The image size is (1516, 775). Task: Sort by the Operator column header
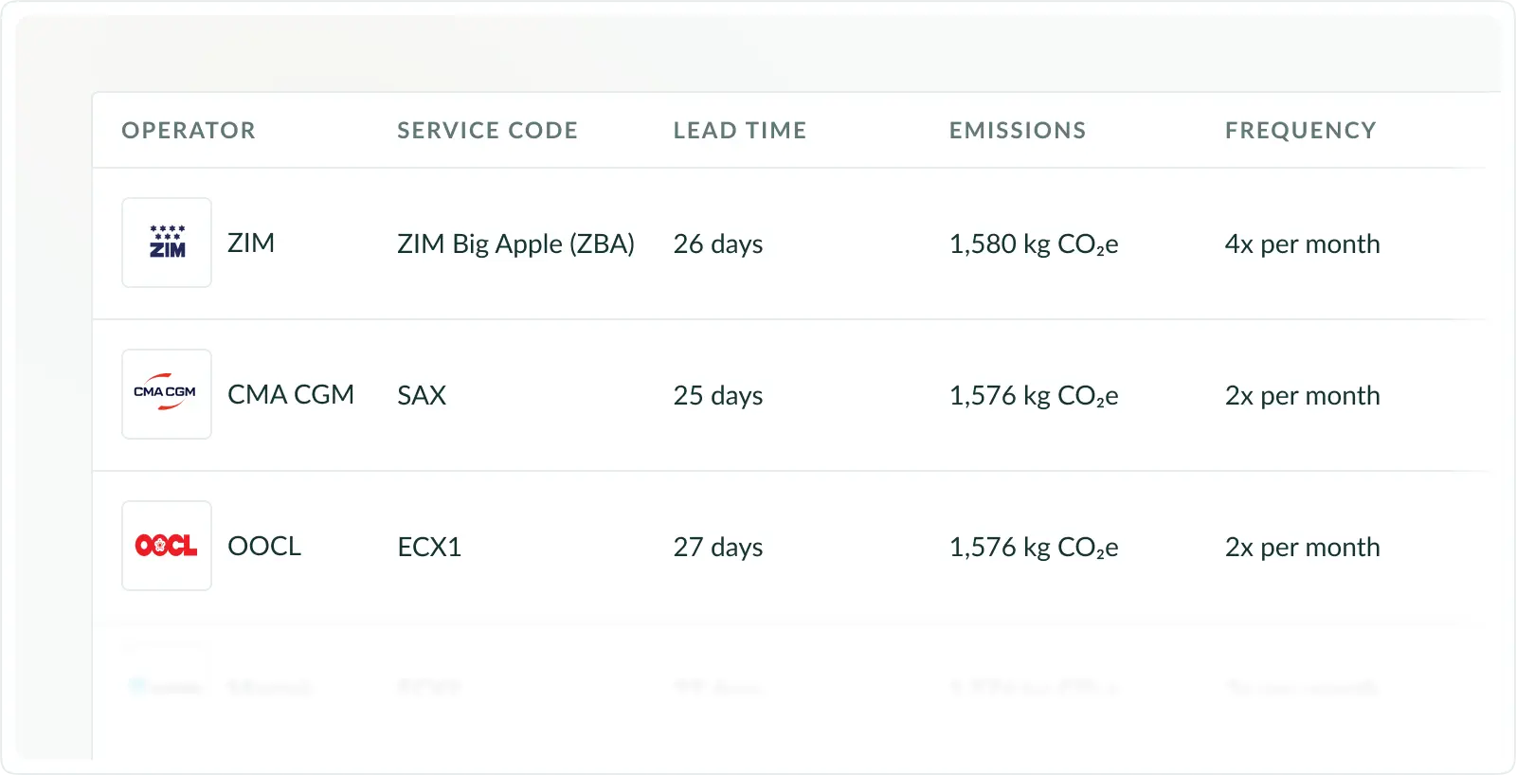pyautogui.click(x=189, y=131)
